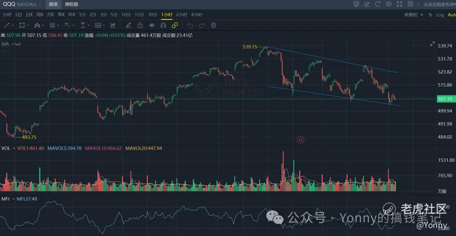Select the 月K timeframe
The width and height of the screenshot is (456, 236).
coord(51,14)
